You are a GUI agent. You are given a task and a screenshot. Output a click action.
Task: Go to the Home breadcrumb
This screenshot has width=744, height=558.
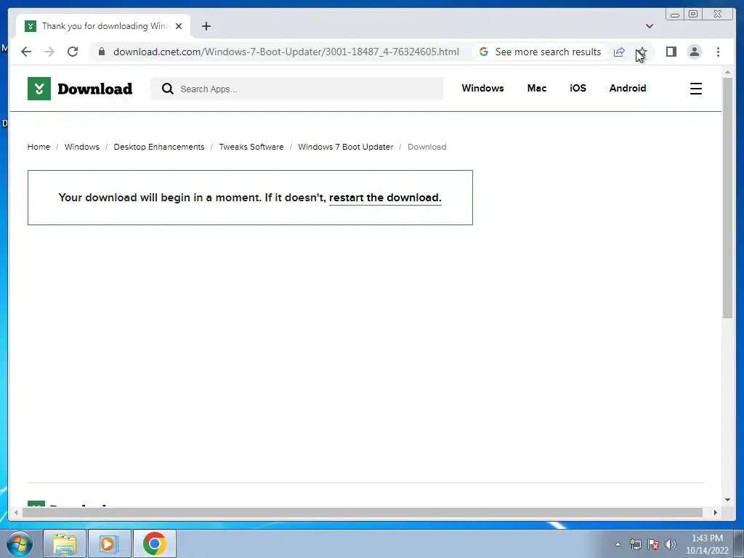point(39,147)
